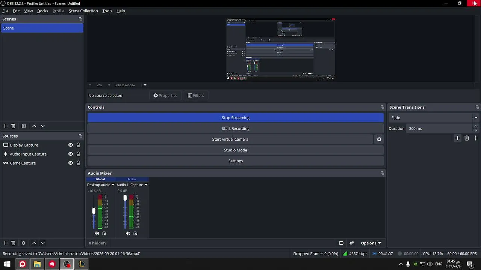This screenshot has height=270, width=481.
Task: Expand the Scale to Window zoom dropdown
Action: pos(145,85)
